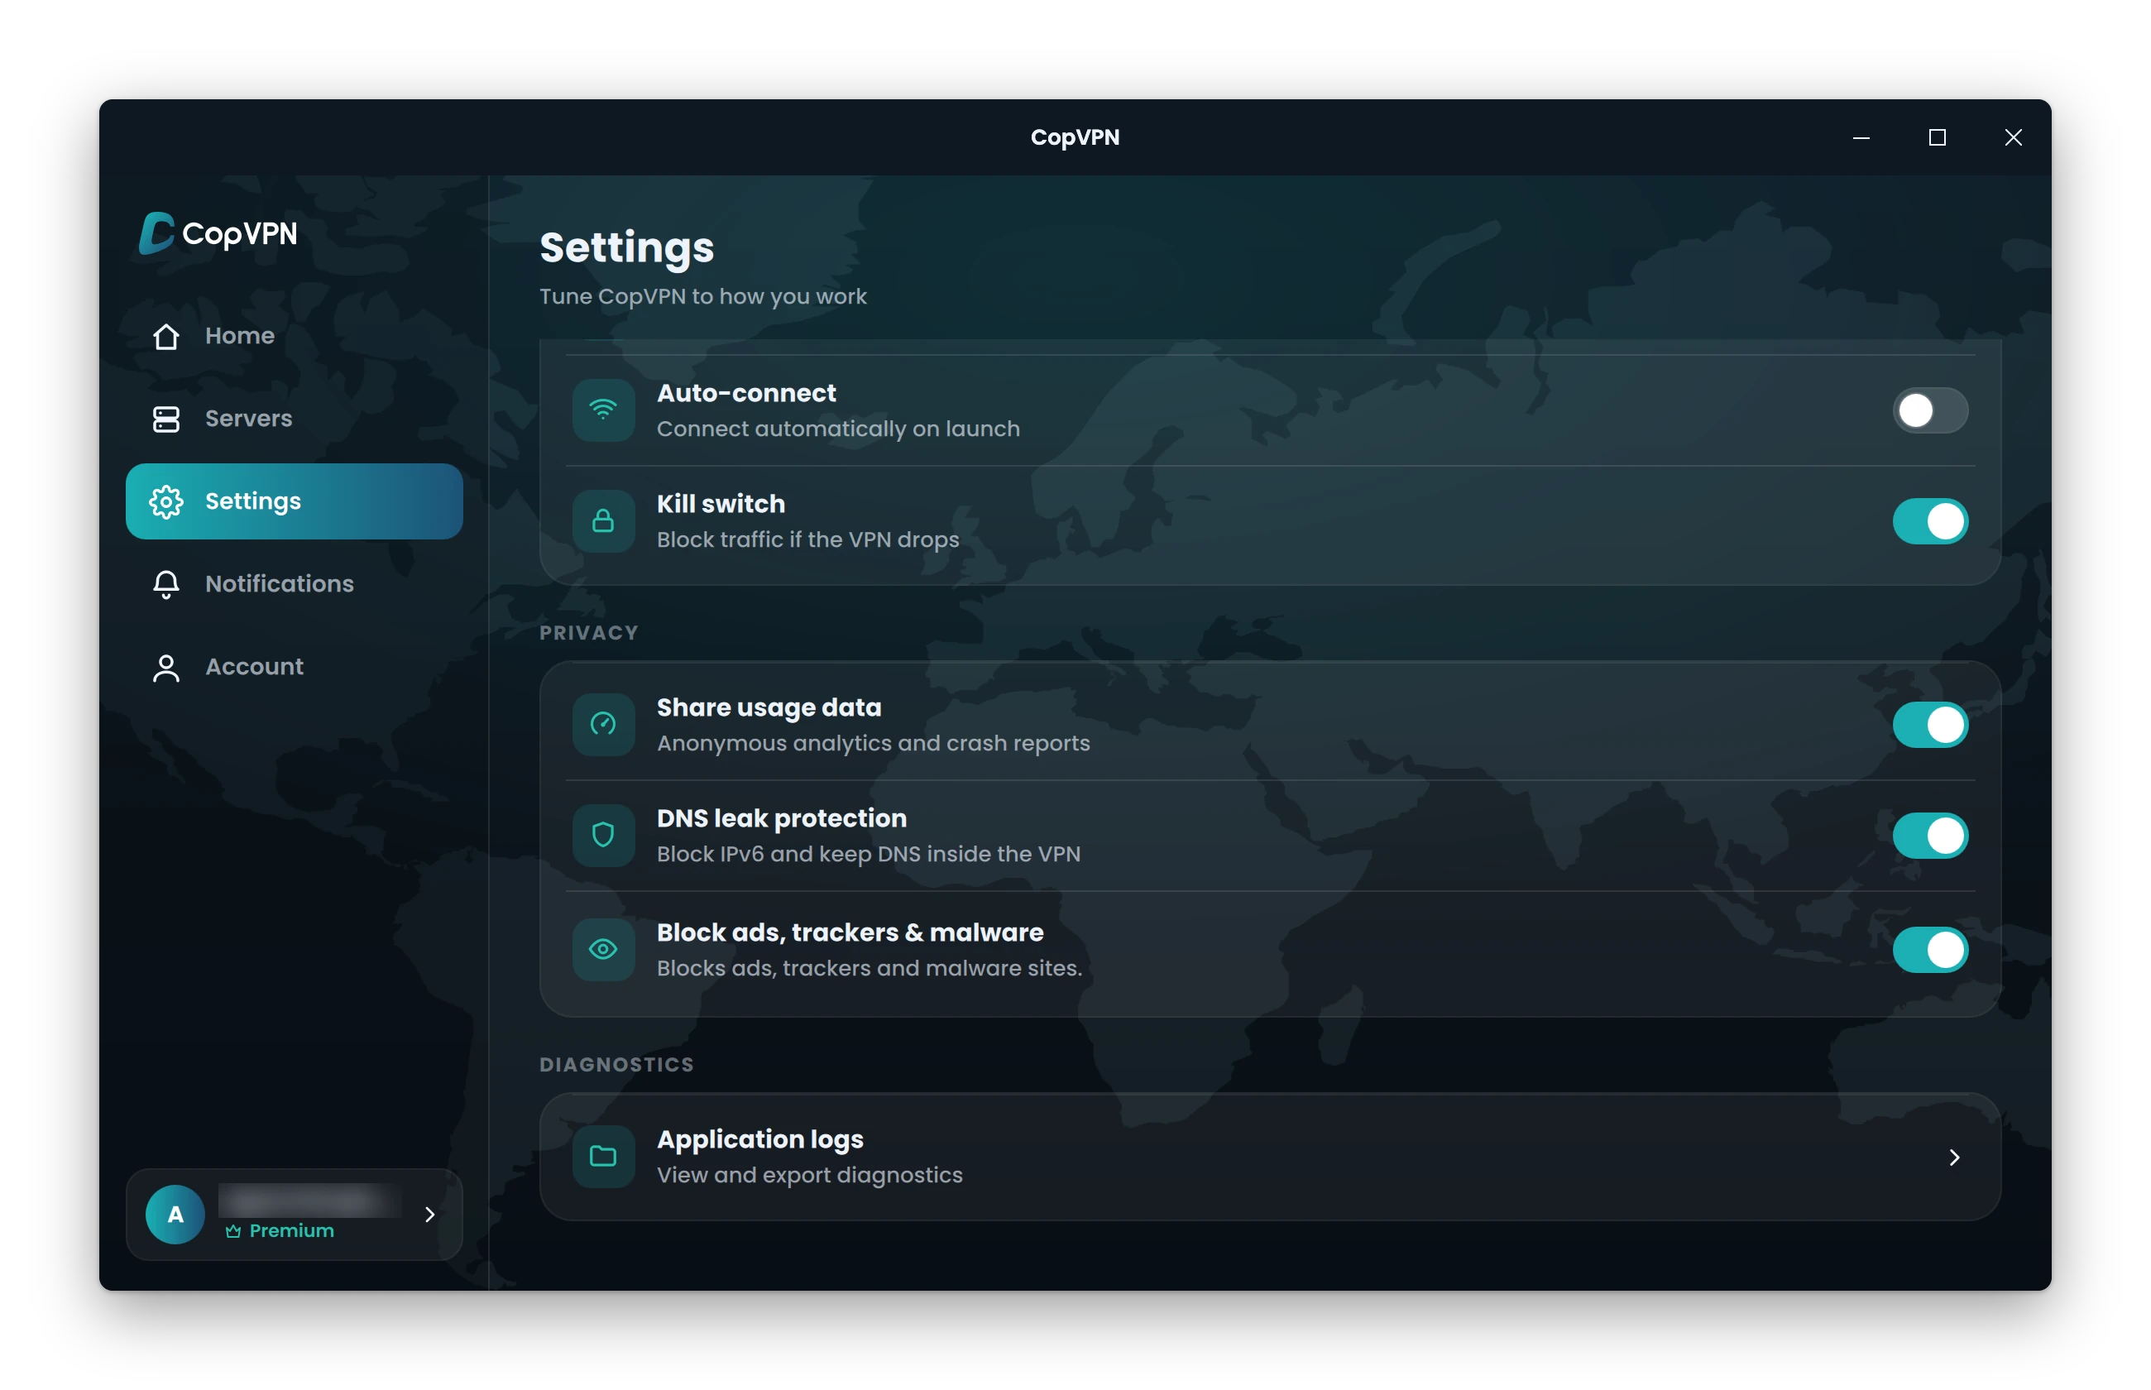The height and width of the screenshot is (1390, 2151).
Task: Disable Block ads, trackers & malware toggle
Action: [x=1930, y=950]
